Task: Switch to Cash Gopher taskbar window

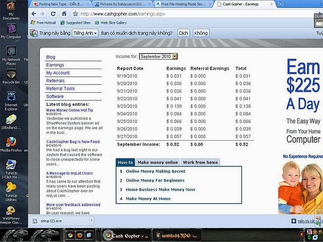Action: (126, 235)
